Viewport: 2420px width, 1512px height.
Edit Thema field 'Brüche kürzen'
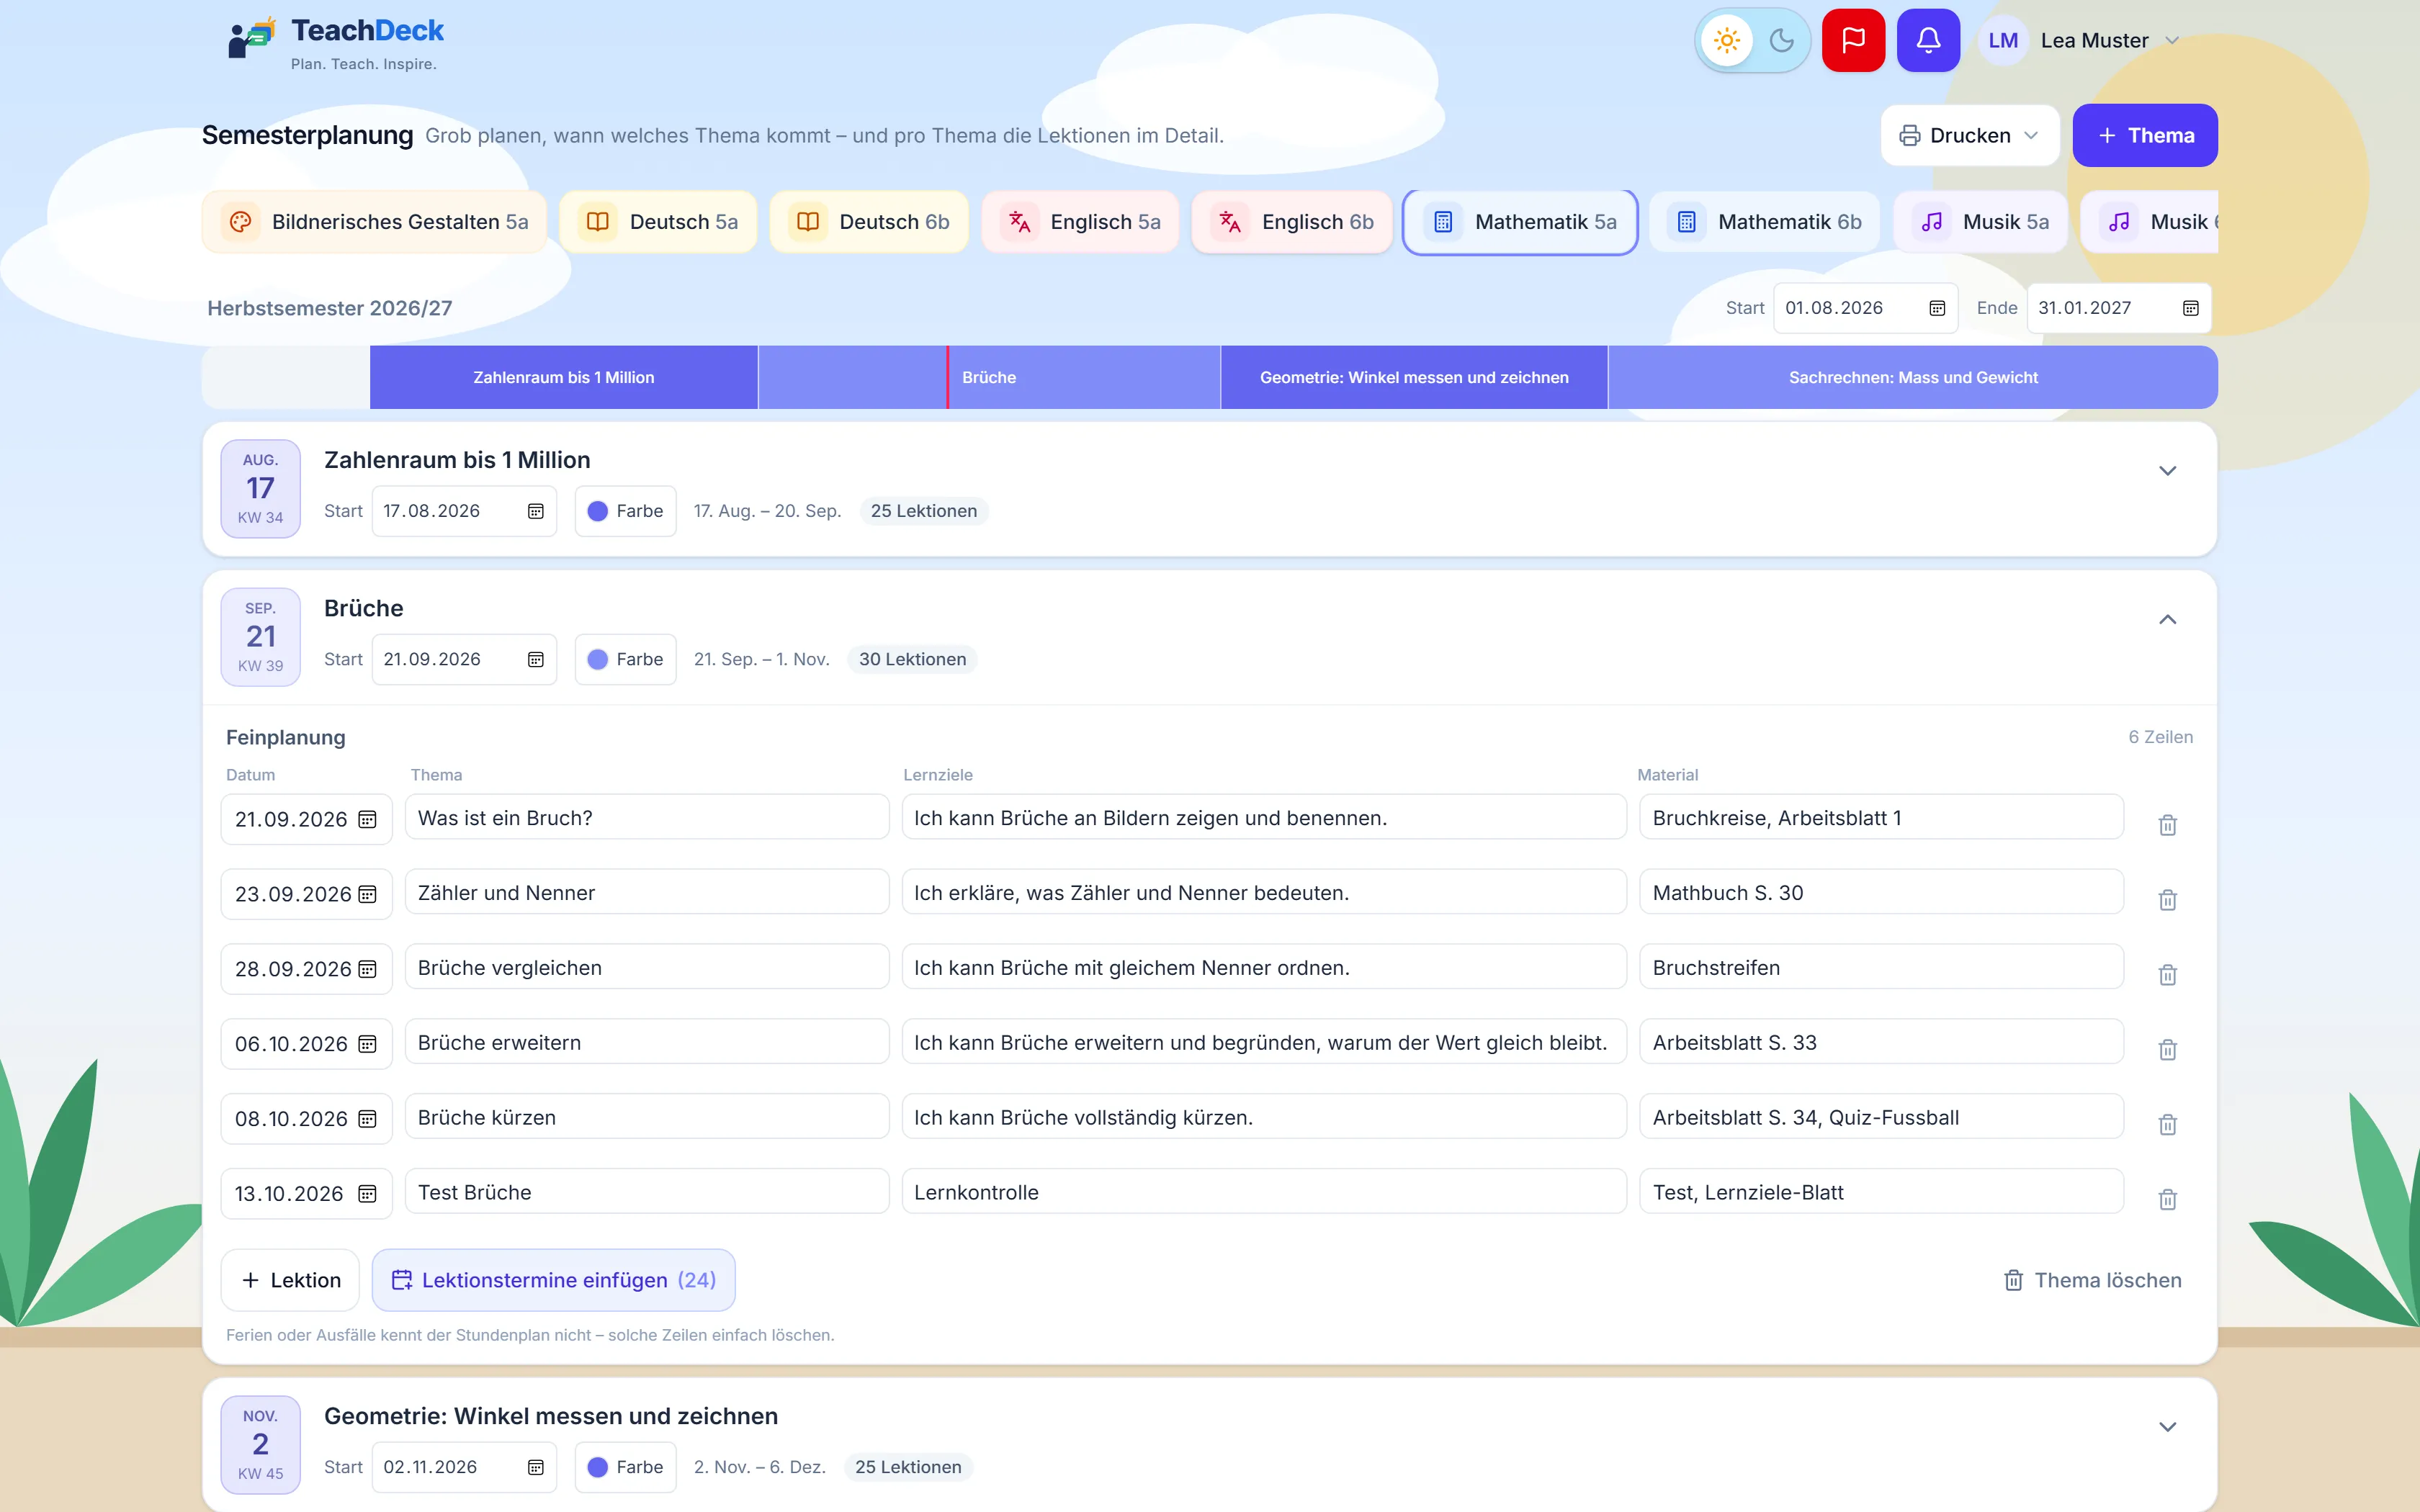click(647, 1117)
